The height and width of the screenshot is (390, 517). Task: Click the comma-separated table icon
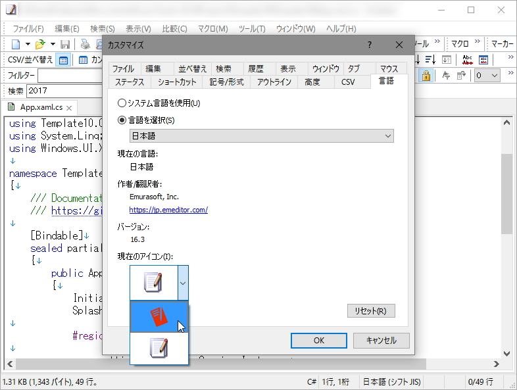pyautogui.click(x=83, y=60)
